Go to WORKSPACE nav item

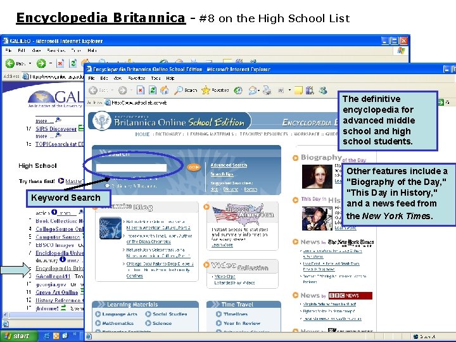pos(307,134)
